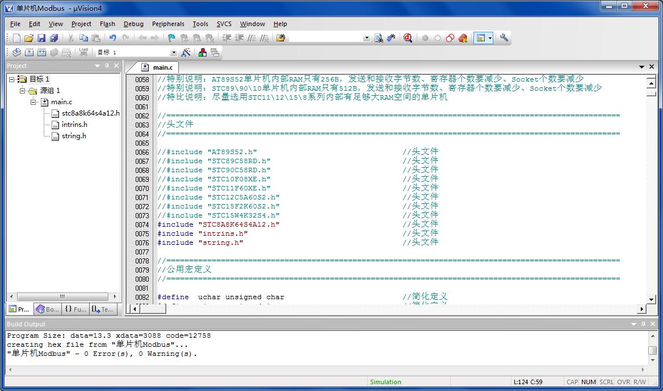Open the File menu

15,24
